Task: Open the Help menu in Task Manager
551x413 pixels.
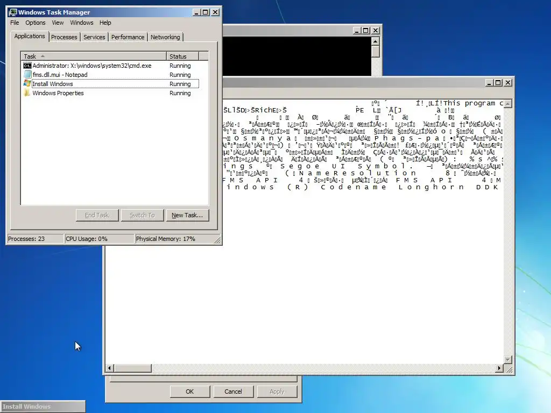Action: [x=105, y=23]
